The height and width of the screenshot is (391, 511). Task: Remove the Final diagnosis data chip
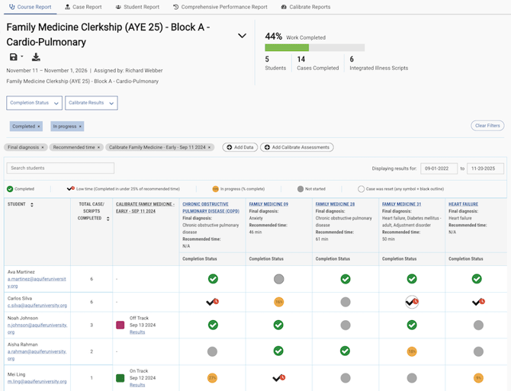[x=43, y=147]
